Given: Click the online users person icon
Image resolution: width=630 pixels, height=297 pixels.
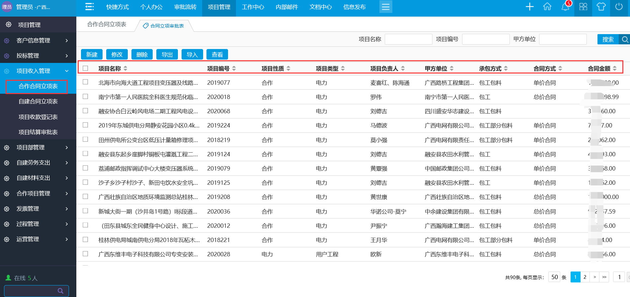Looking at the screenshot, I should click(x=8, y=278).
